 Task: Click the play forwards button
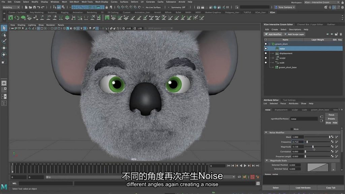[245, 166]
